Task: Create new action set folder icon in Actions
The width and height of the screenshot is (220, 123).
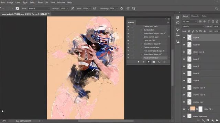Action: 154,62
